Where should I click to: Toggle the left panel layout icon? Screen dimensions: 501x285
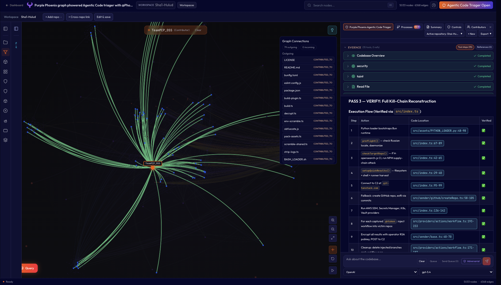click(5, 29)
